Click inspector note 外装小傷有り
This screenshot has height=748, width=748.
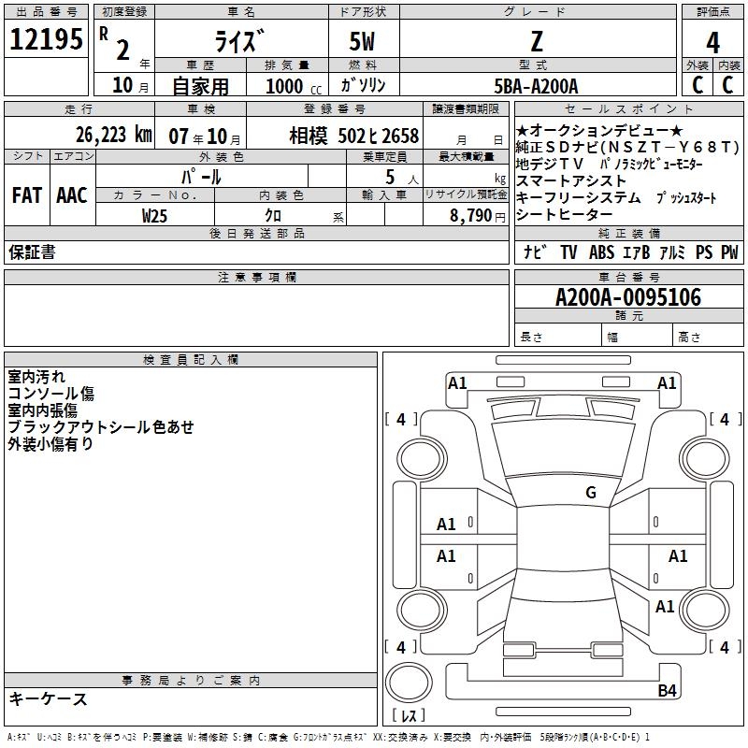50,443
